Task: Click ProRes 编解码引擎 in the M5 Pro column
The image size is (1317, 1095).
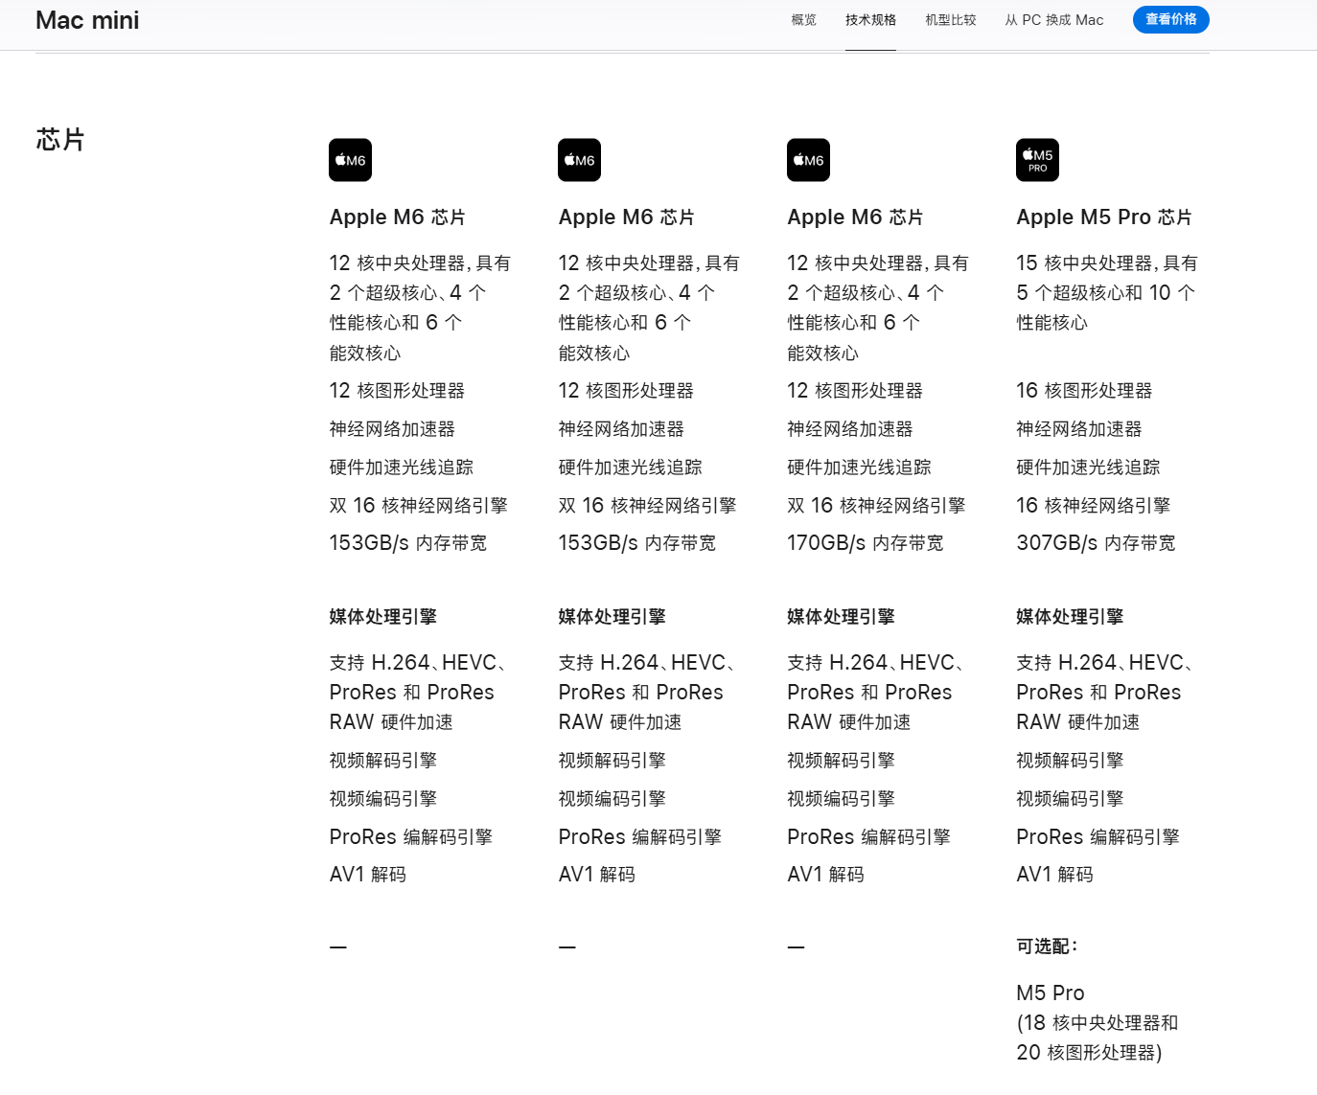Action: (x=1097, y=837)
